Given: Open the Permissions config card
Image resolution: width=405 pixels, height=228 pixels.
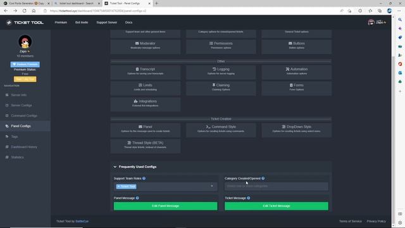Looking at the screenshot, I should click(x=221, y=46).
